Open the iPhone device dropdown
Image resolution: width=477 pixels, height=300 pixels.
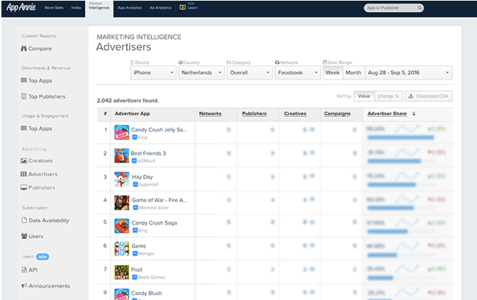pos(153,73)
